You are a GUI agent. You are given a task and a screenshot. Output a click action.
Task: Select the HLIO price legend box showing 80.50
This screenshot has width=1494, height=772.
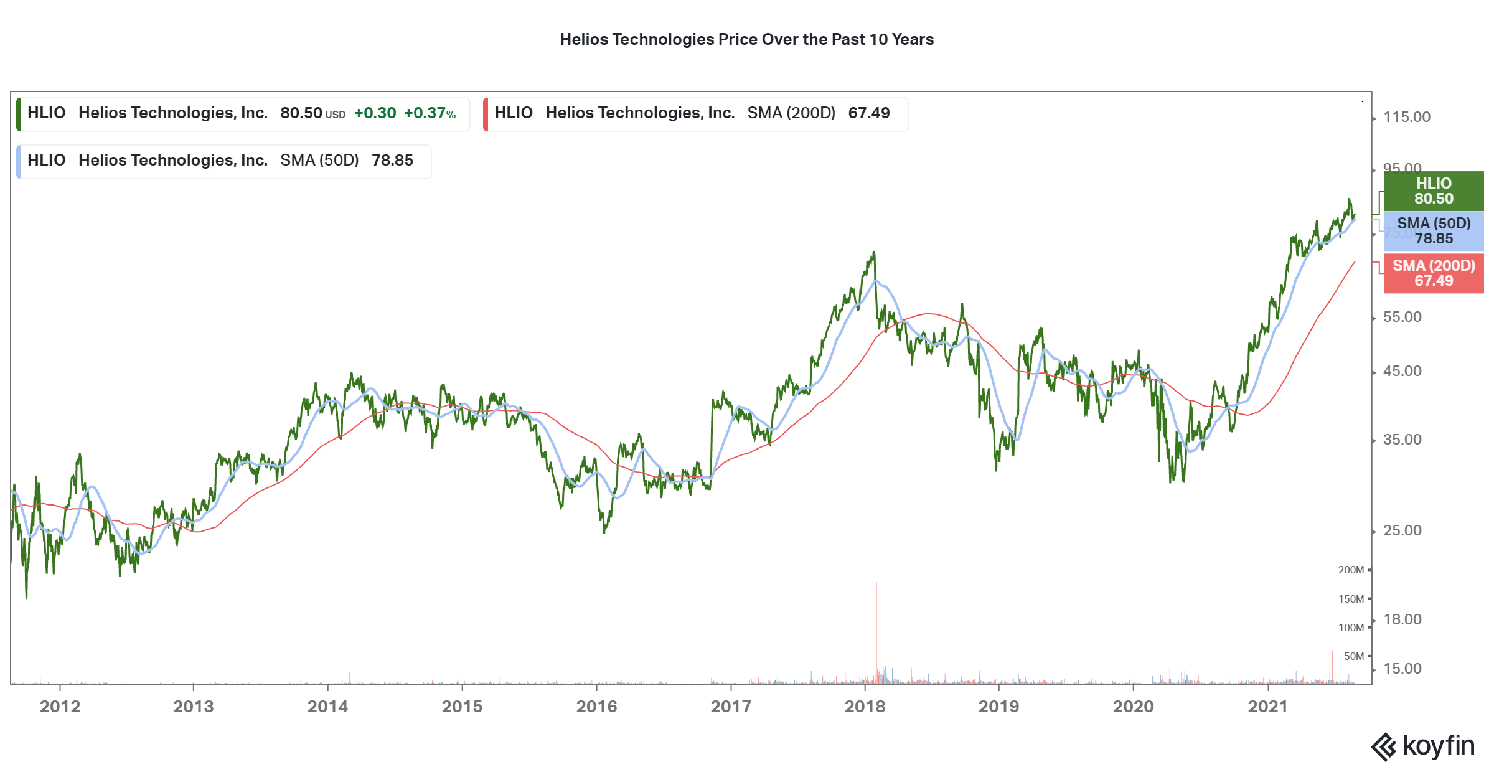pyautogui.click(x=243, y=114)
